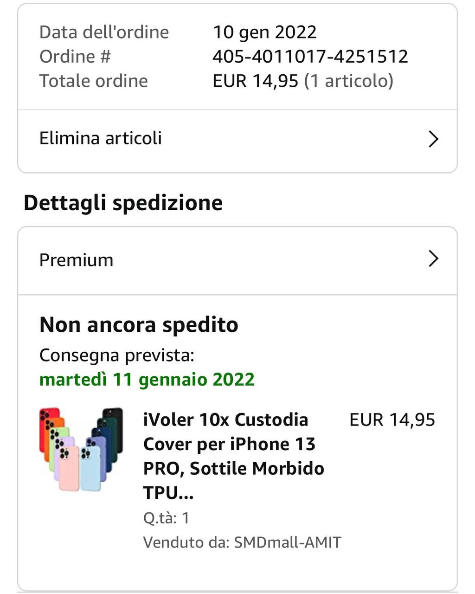Click the green delivery date martedì 11 gennaio
Screen dimensions: 475x594
(x=147, y=379)
